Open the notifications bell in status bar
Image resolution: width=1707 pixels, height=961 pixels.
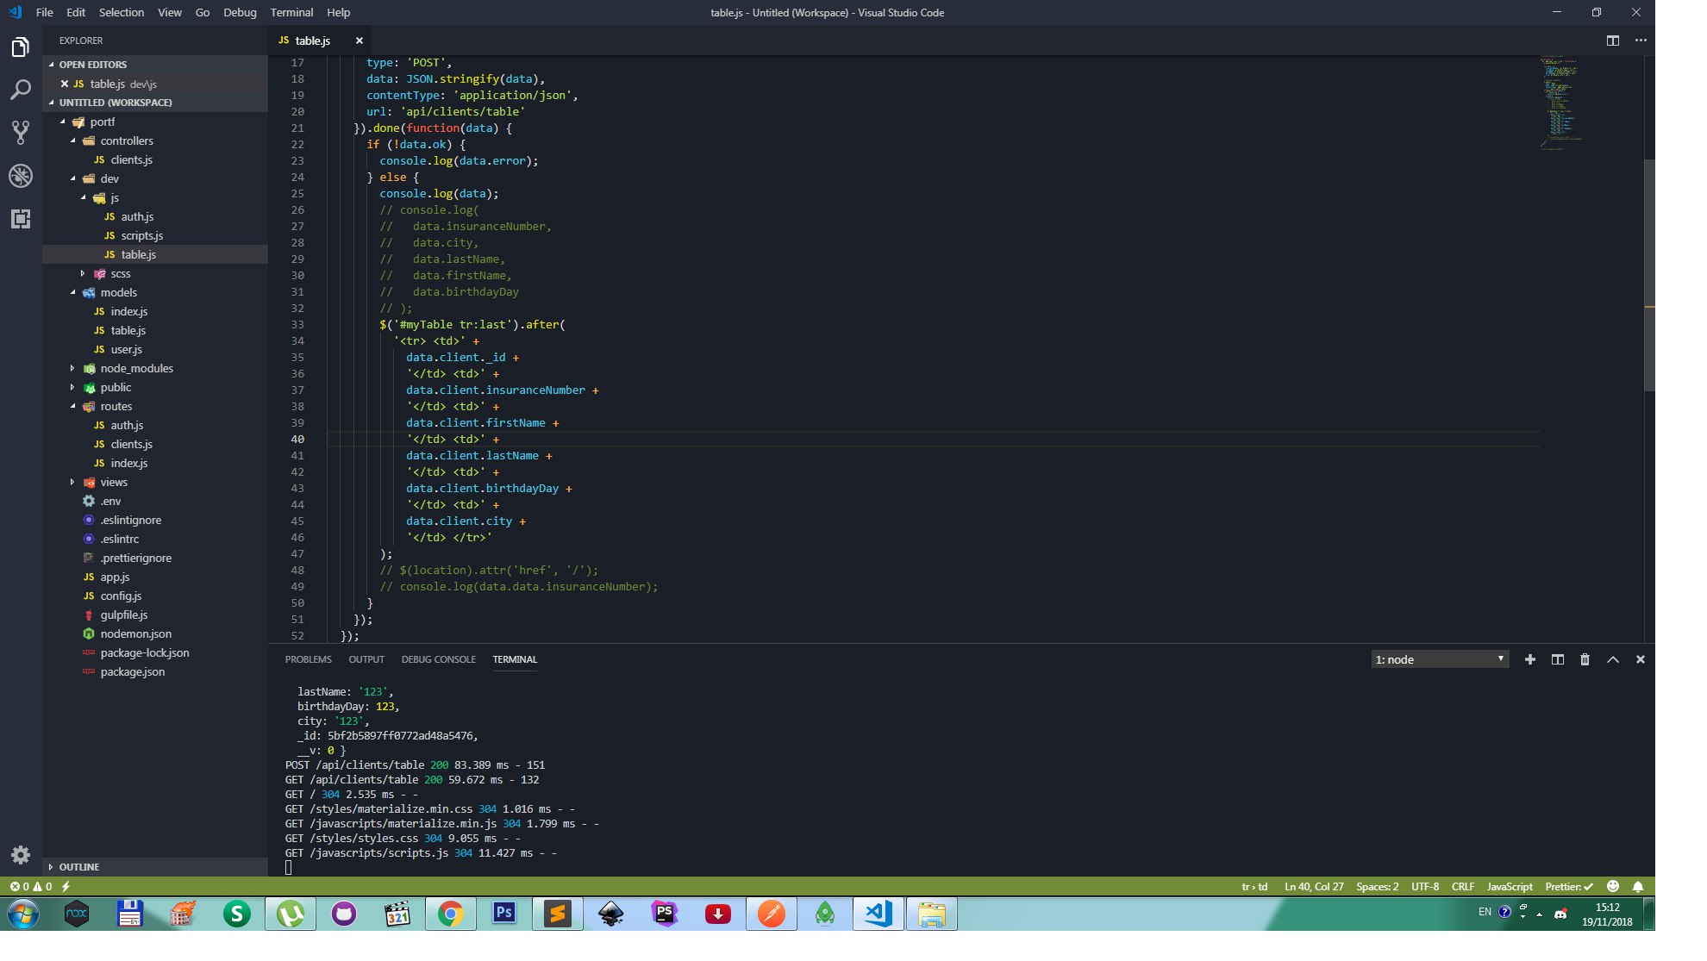(1638, 886)
